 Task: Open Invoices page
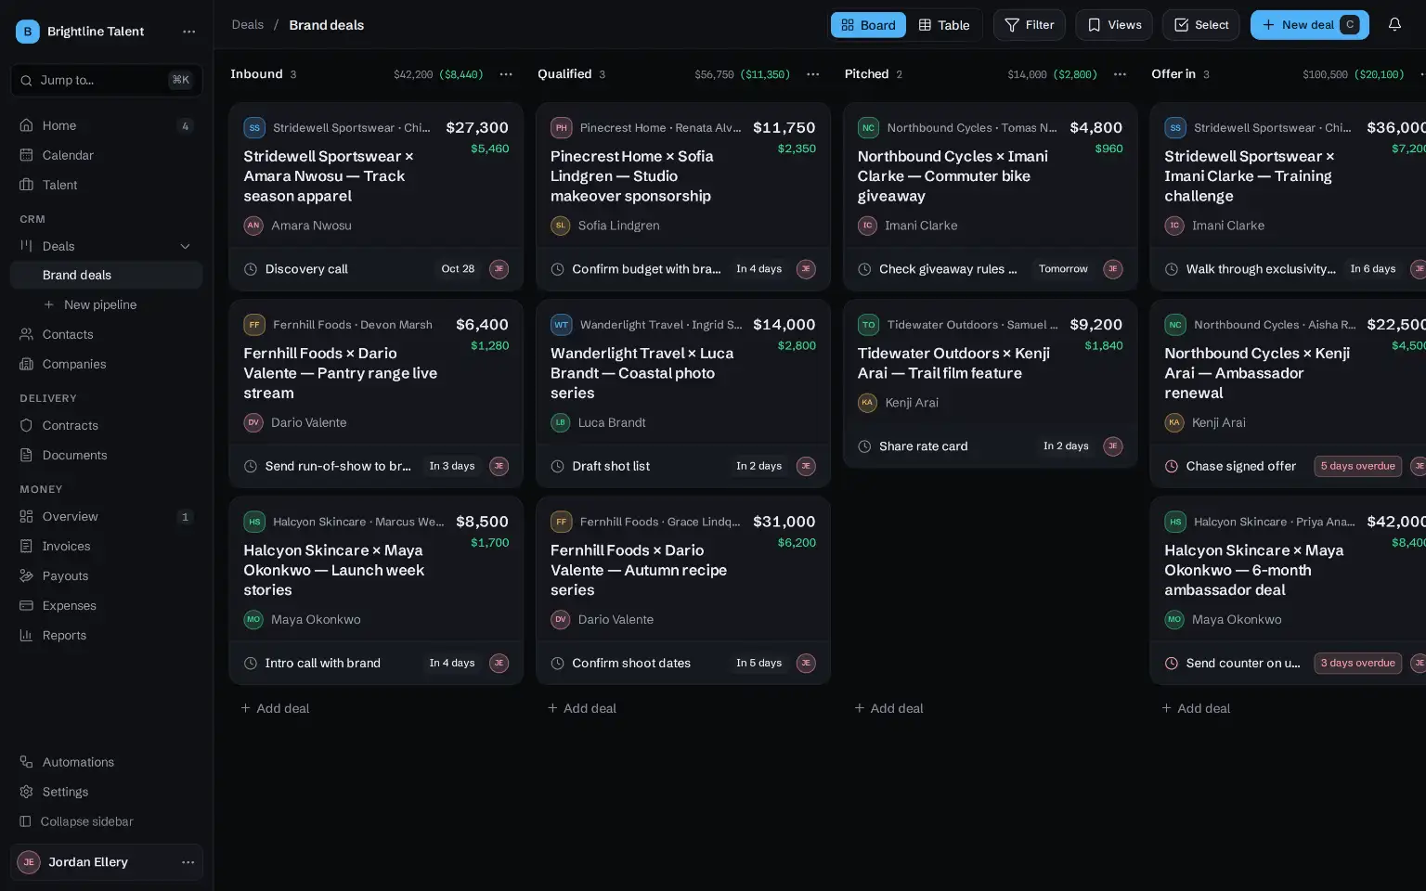point(106,546)
